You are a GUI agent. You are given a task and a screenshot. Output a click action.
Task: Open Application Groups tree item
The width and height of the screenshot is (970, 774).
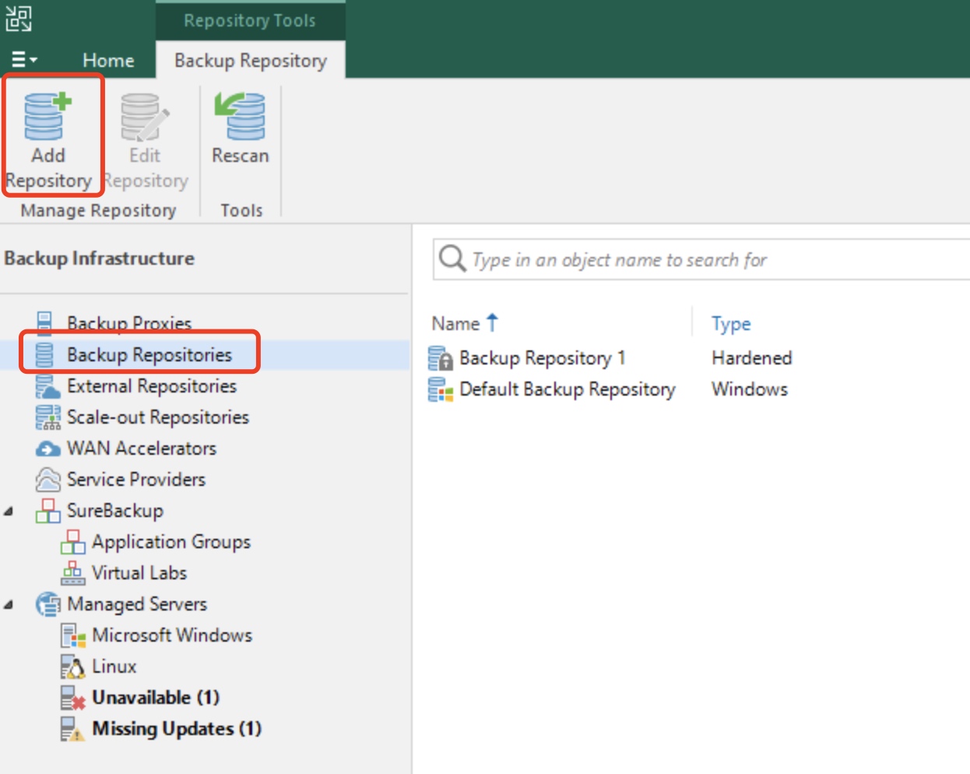[171, 541]
